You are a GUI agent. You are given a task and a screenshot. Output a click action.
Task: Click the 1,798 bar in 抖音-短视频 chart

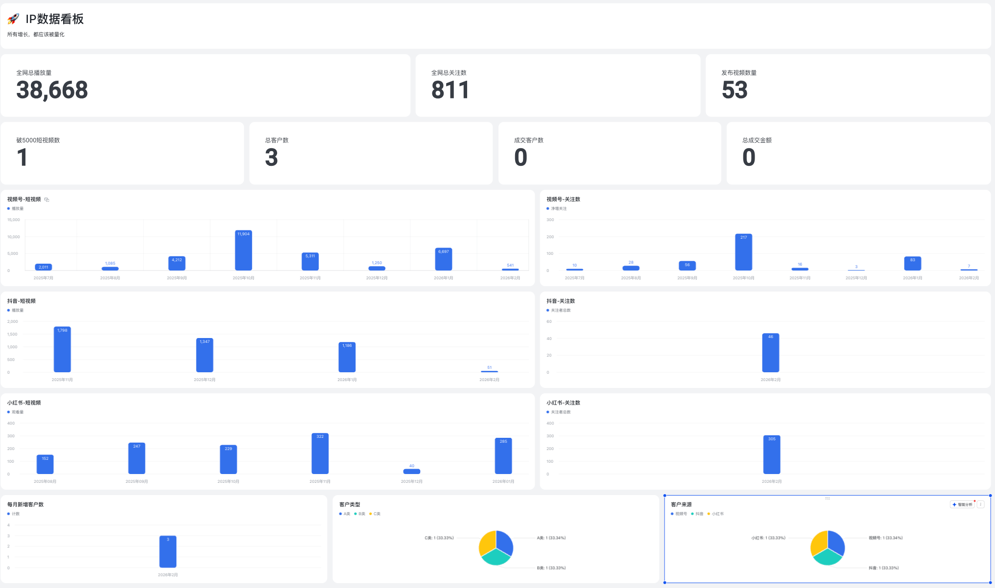coord(62,350)
